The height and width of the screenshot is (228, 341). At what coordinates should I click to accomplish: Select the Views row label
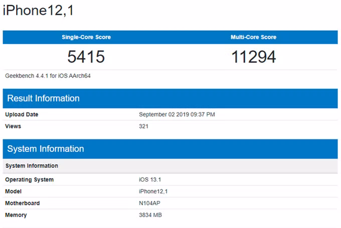coord(13,126)
